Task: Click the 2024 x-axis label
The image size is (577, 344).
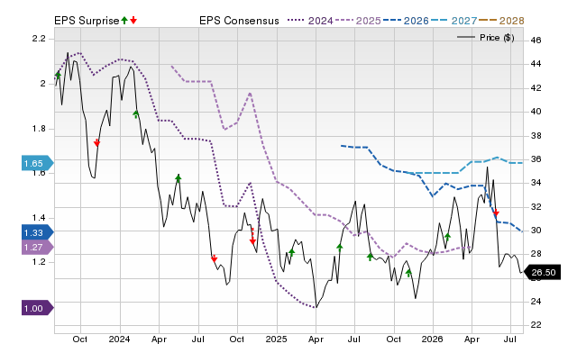Action: pos(119,339)
